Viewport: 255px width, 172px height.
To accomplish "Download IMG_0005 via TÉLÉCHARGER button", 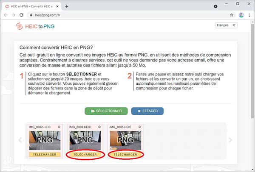I will pos(125,155).
